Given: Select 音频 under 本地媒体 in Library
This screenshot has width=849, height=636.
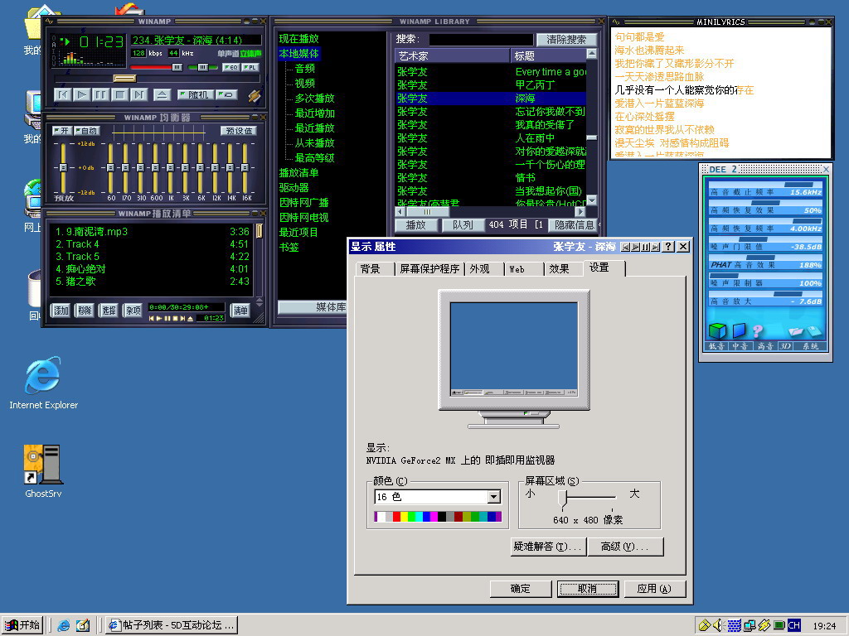Looking at the screenshot, I should 305,68.
